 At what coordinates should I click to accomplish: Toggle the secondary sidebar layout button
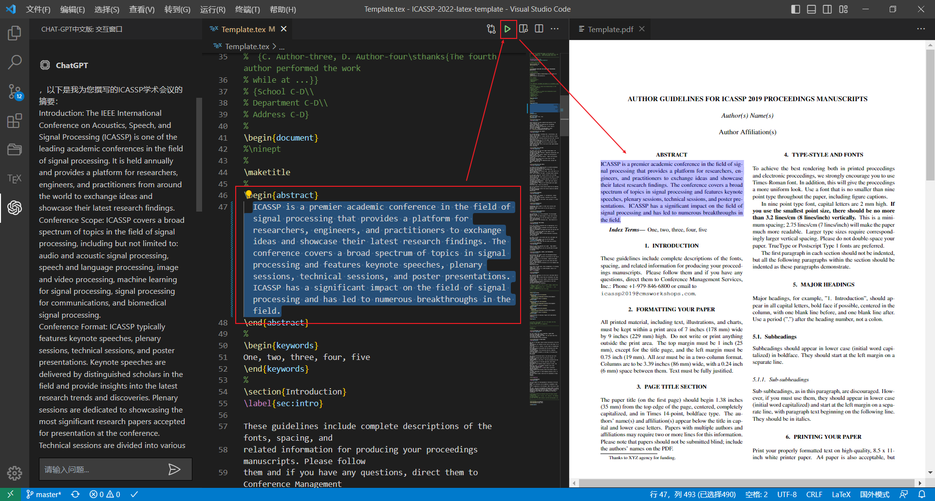[827, 9]
